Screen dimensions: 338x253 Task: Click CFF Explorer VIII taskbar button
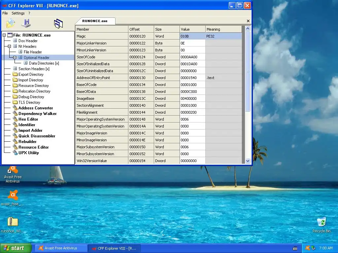coord(114,248)
